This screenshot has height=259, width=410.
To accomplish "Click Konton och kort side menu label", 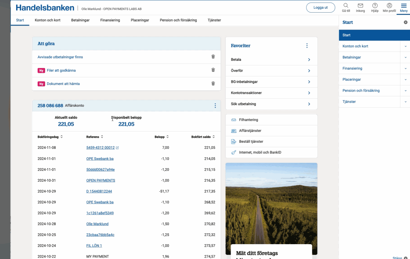I will [x=355, y=46].
